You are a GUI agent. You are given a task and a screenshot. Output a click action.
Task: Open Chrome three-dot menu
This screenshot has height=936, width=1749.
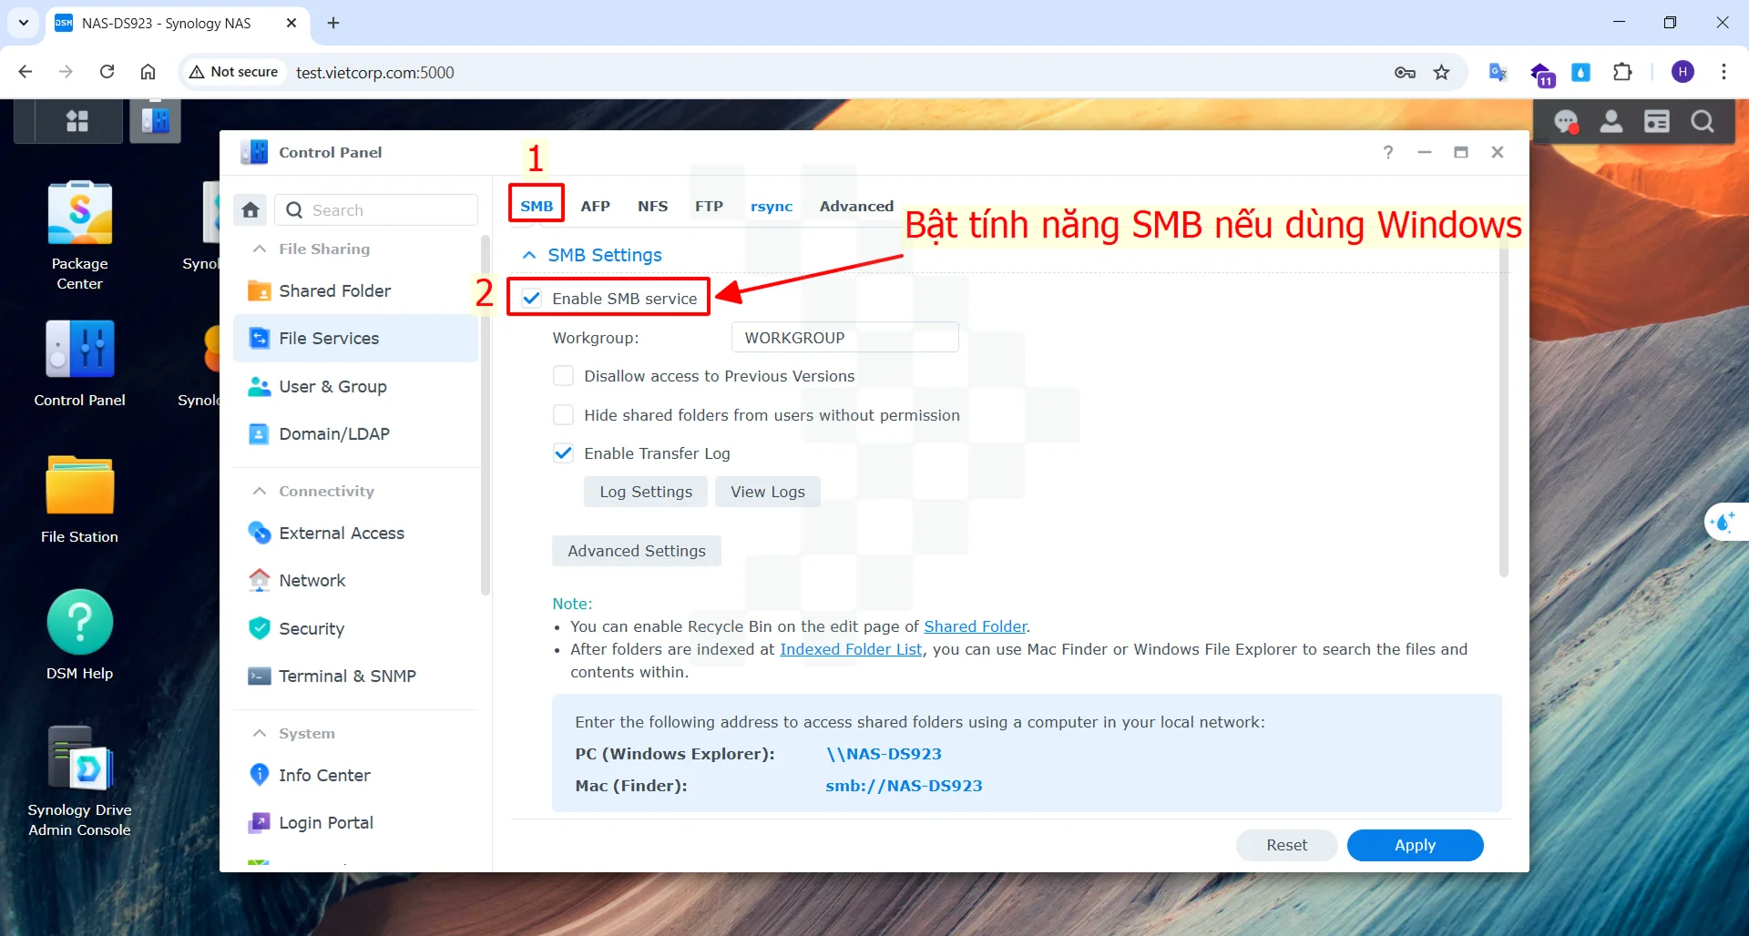[1723, 72]
